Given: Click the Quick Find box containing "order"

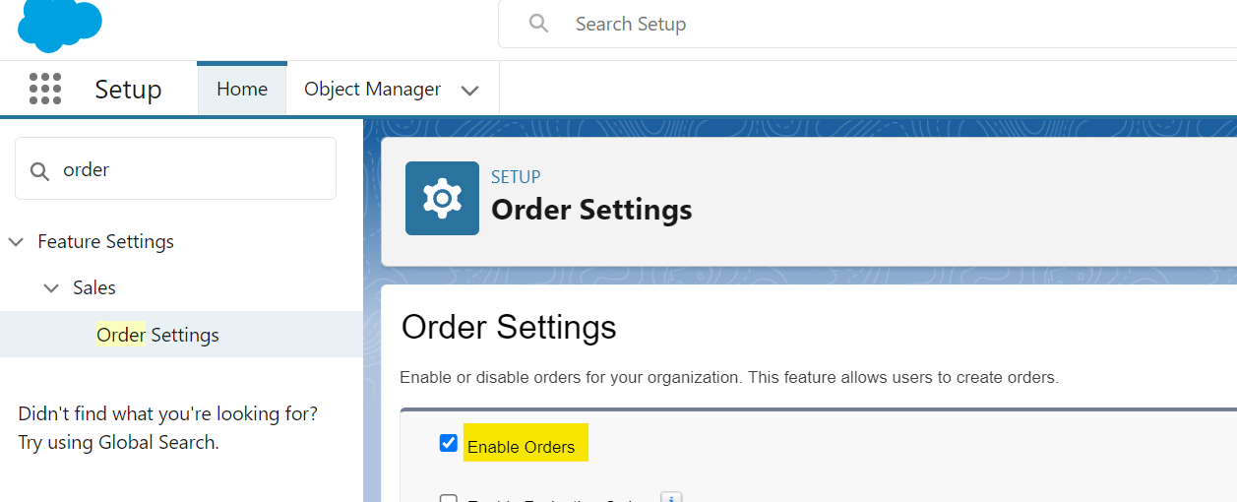Looking at the screenshot, I should pos(187,169).
